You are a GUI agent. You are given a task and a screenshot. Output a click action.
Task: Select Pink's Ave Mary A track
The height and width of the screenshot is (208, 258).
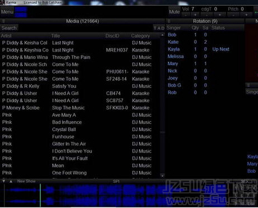80,115
